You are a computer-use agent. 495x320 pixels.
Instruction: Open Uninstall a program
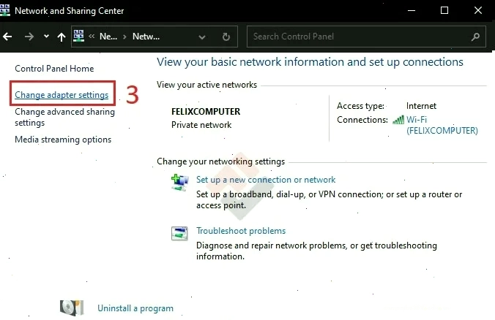[135, 308]
